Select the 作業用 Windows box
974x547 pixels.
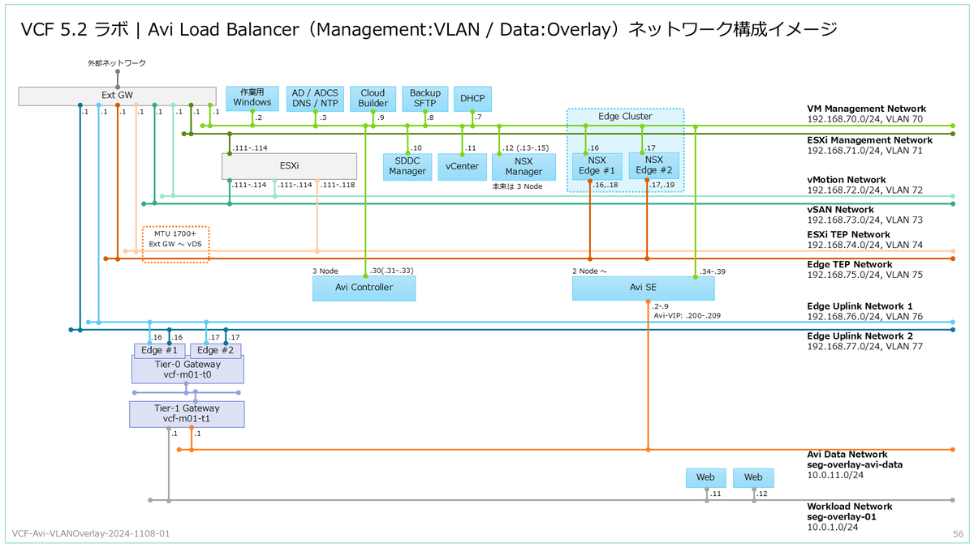(252, 97)
